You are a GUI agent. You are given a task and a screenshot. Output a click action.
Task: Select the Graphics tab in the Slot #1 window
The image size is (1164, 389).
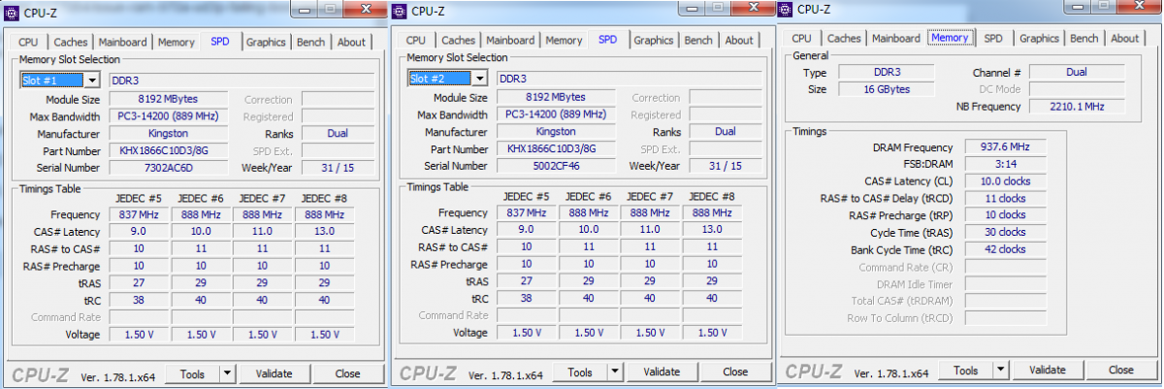(x=266, y=43)
